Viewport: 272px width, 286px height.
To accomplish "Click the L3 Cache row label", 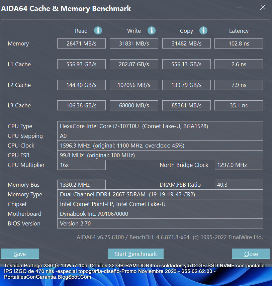I will 19,105.
